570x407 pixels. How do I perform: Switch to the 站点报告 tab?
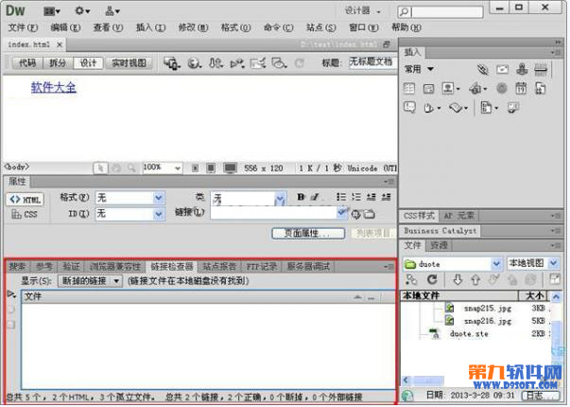click(x=224, y=267)
